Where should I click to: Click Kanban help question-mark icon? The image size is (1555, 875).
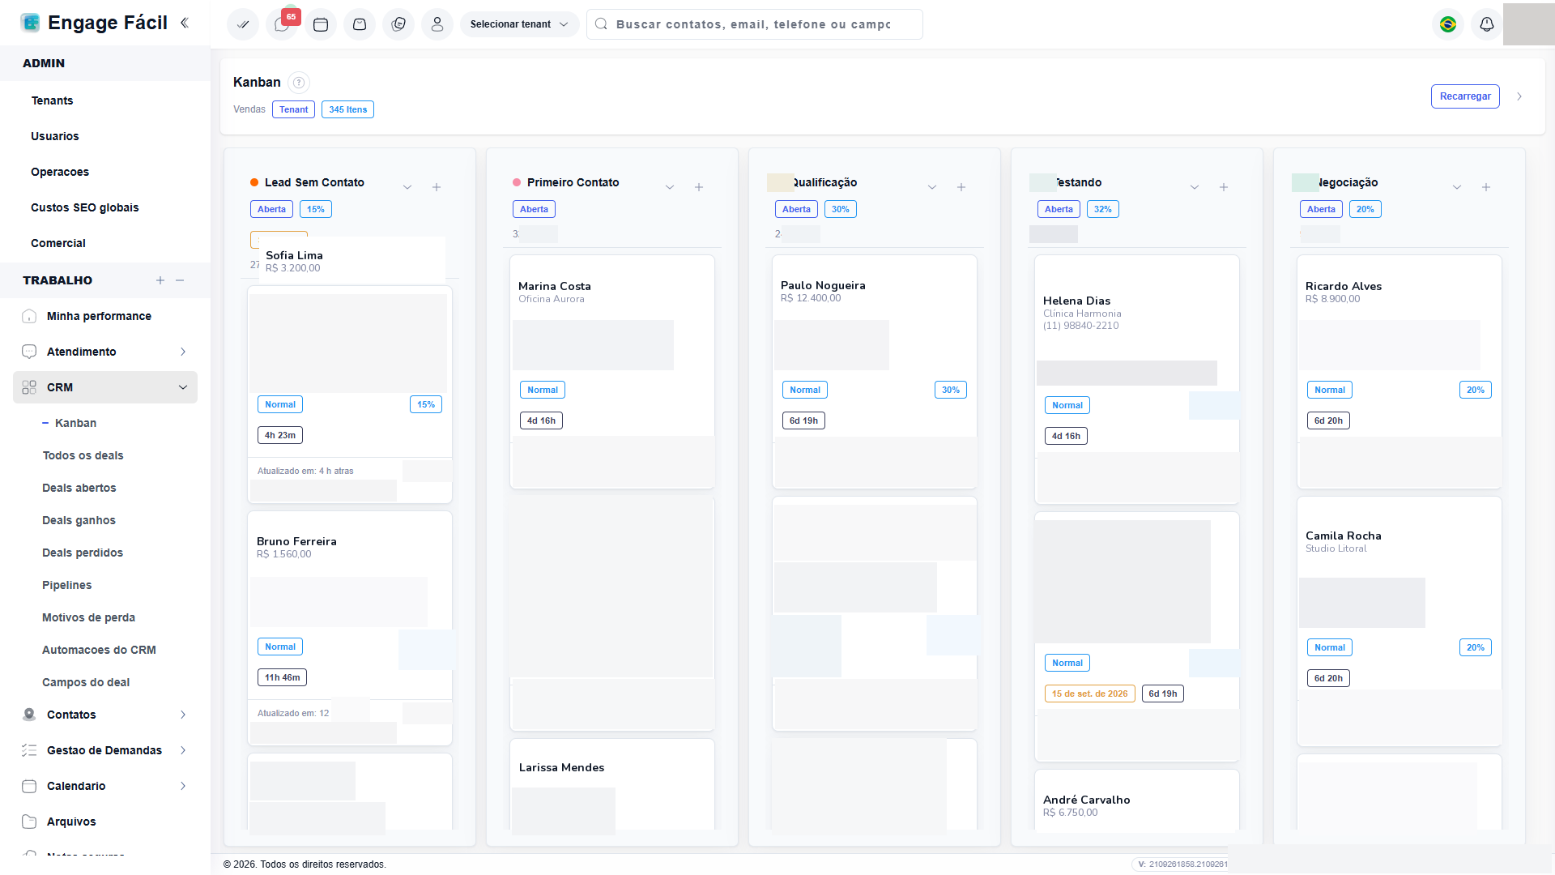pos(299,82)
